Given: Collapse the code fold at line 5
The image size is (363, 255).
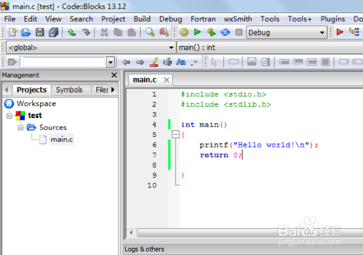Looking at the screenshot, I should 176,134.
